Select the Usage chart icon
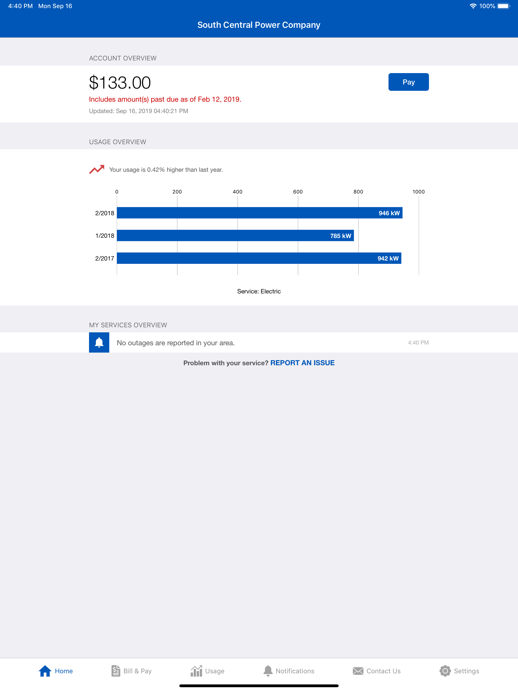 point(196,671)
